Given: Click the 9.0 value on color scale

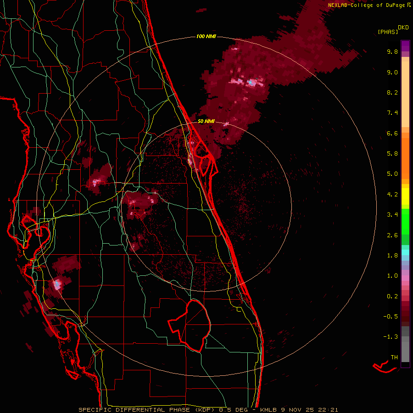Looking at the screenshot, I should 392,72.
